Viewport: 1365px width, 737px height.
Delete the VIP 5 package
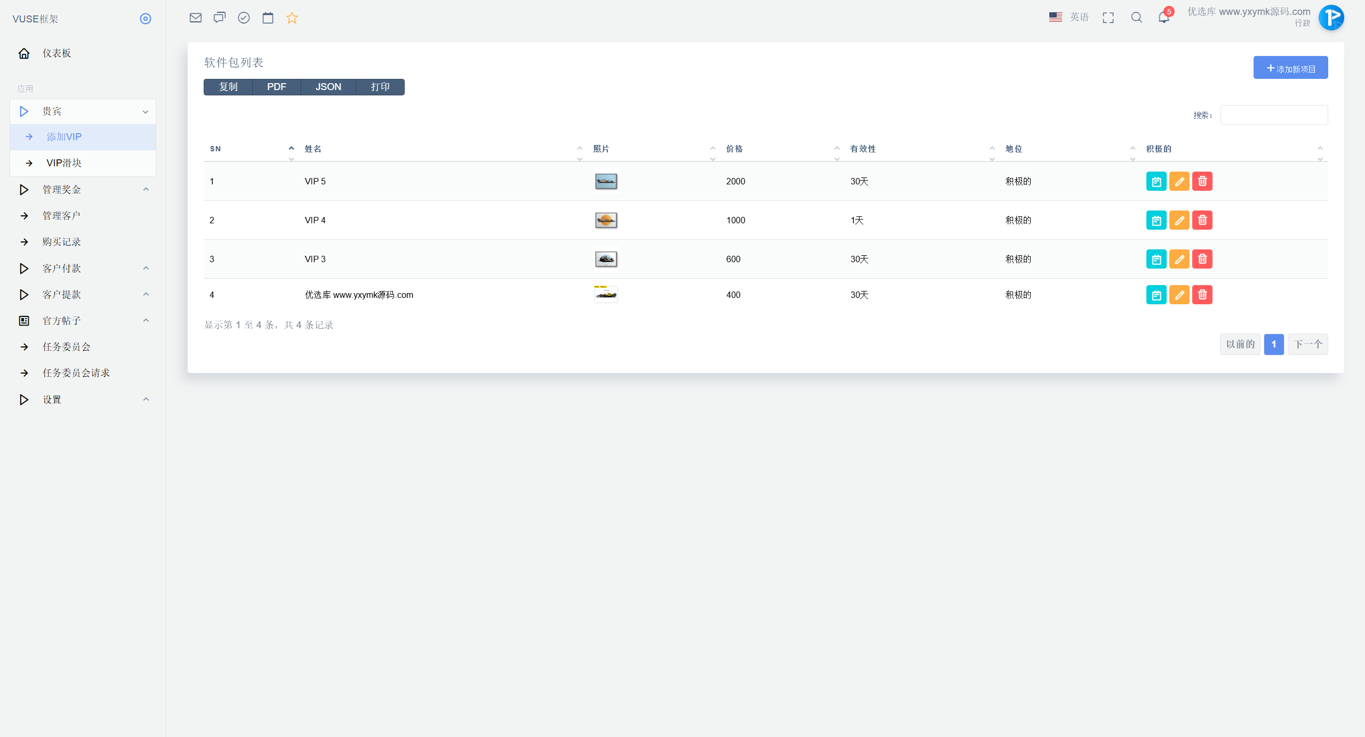1202,181
